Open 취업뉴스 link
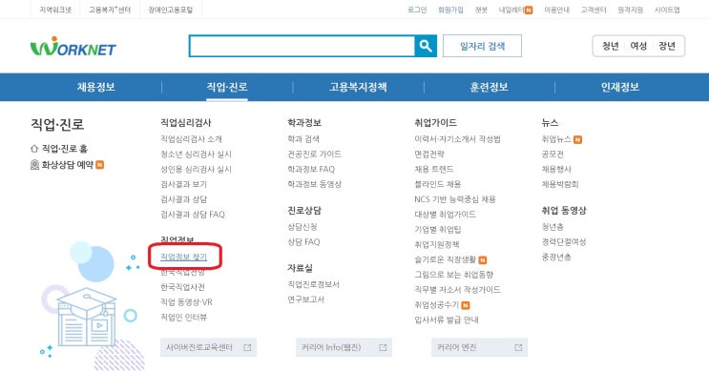 [x=562, y=139]
